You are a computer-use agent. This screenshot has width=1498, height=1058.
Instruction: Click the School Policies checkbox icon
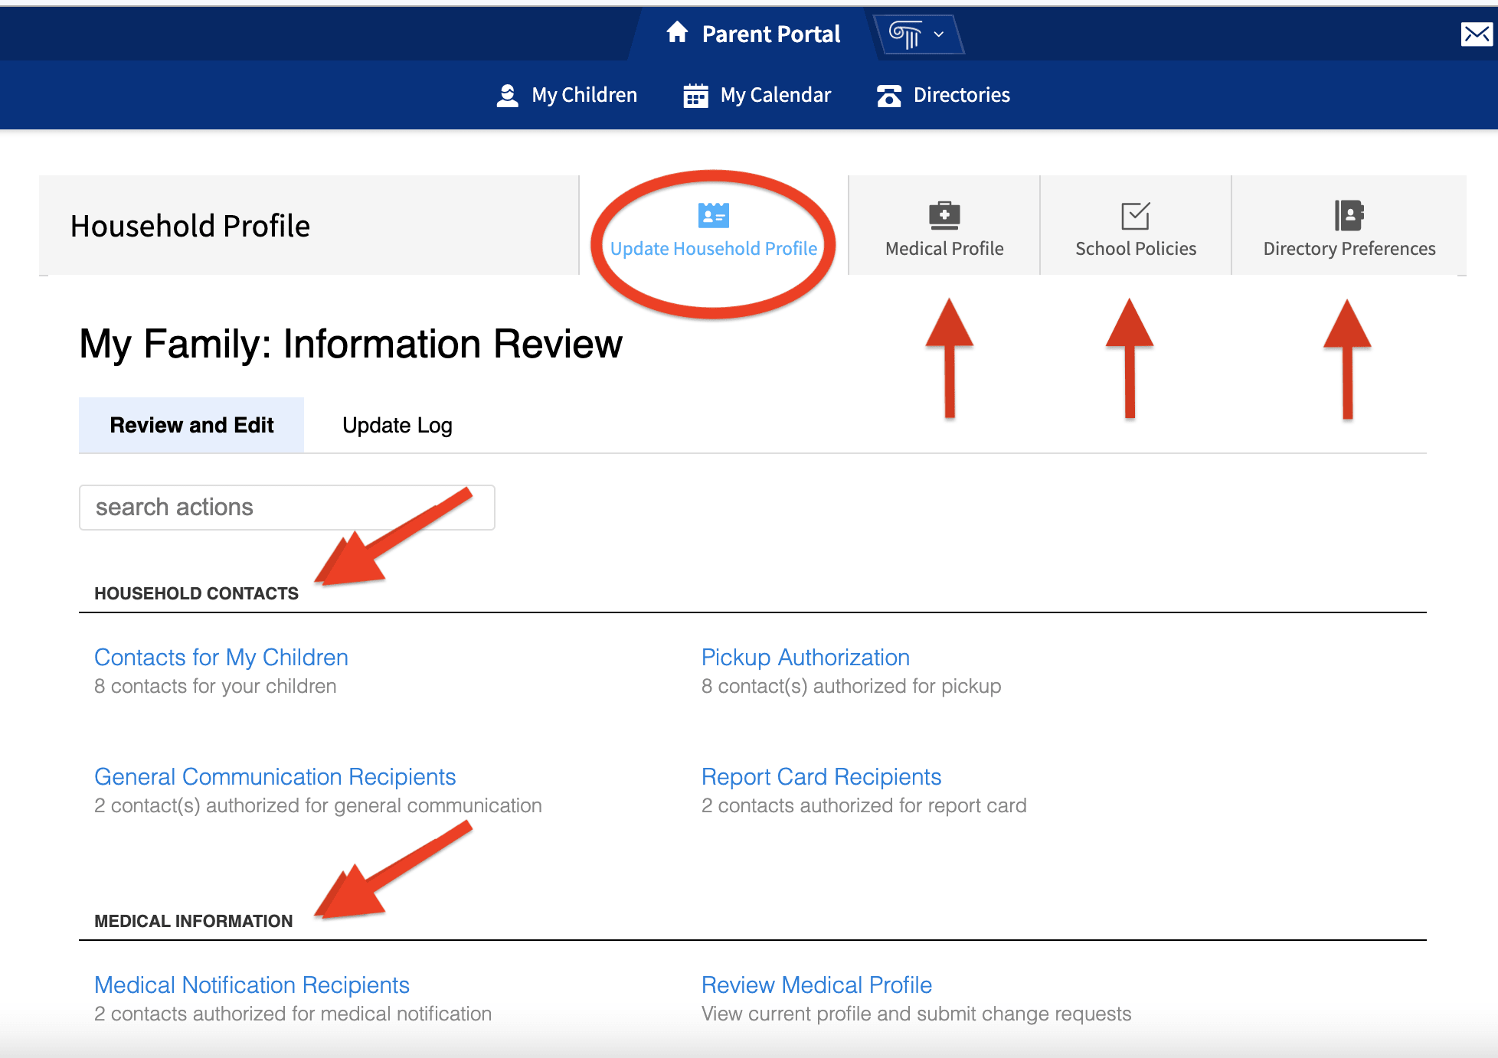tap(1135, 215)
